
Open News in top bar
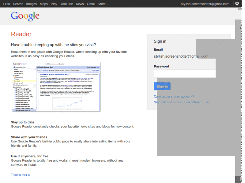pyautogui.click(x=80, y=4)
